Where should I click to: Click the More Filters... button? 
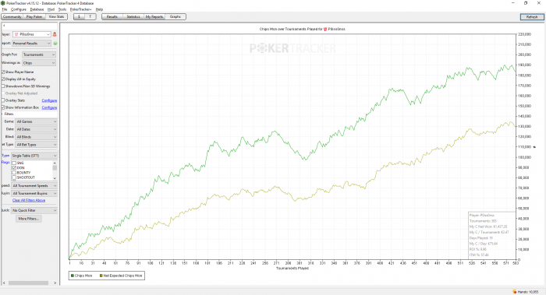click(29, 219)
